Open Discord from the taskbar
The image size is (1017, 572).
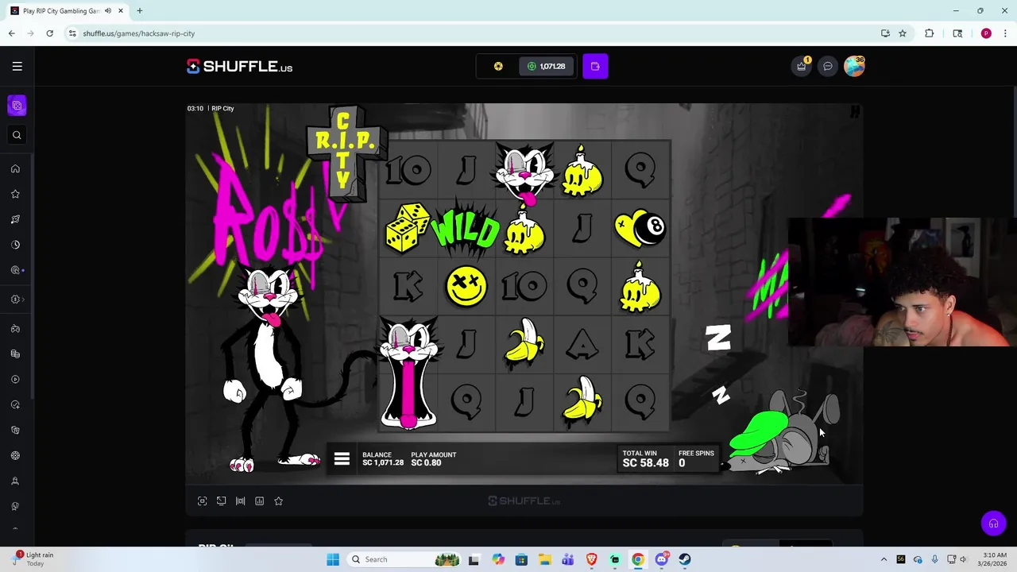(662, 559)
